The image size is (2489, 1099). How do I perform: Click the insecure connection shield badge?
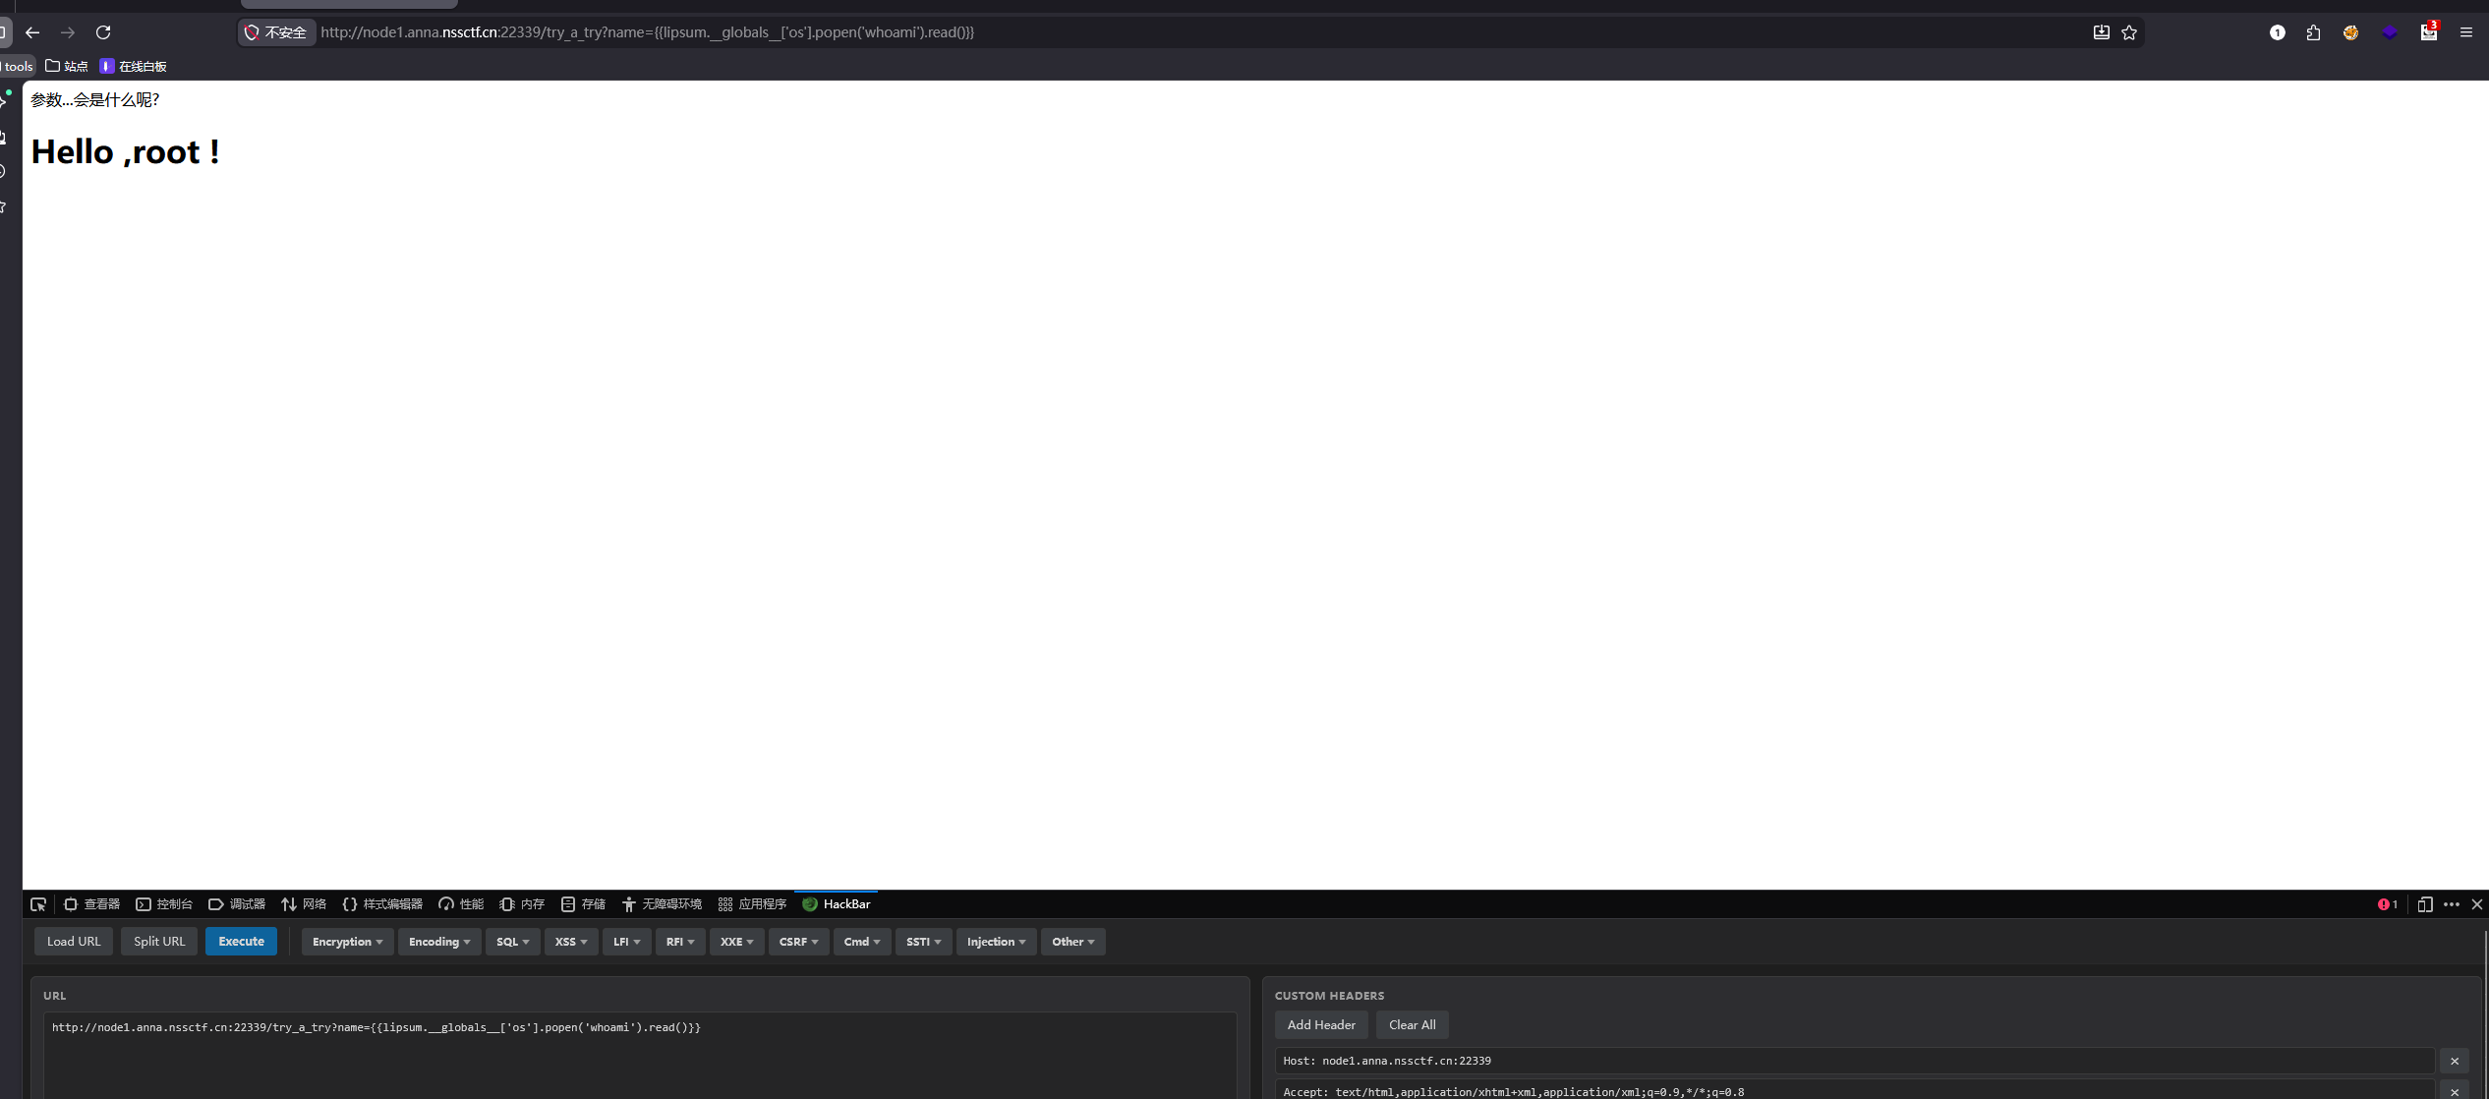click(276, 32)
